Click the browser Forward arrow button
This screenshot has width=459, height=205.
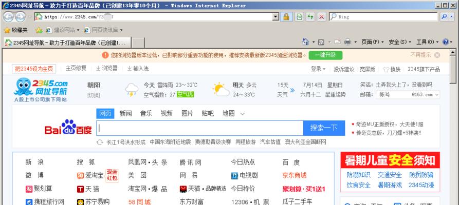pyautogui.click(x=20, y=16)
